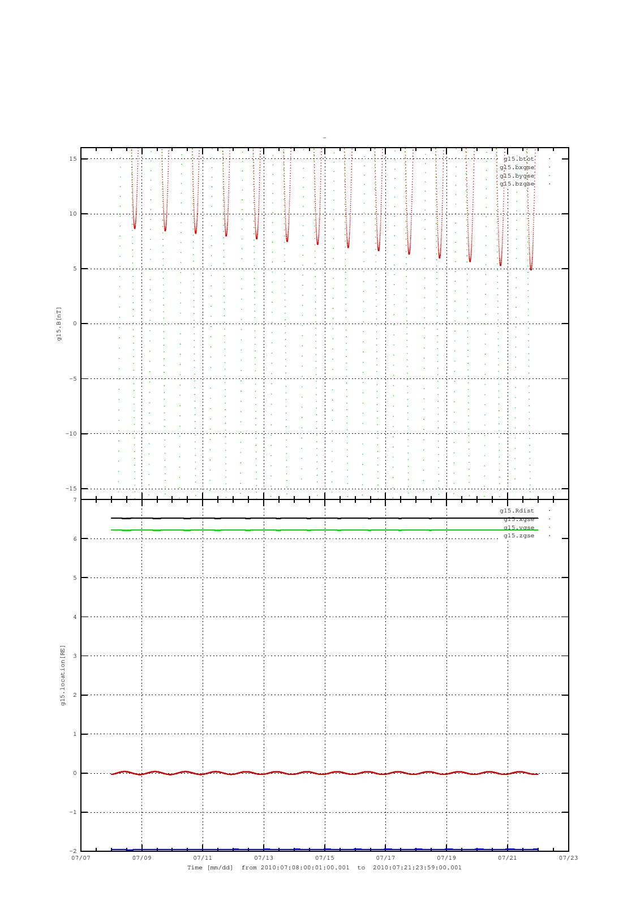Click the g15.location[RE] y-axis label
The height and width of the screenshot is (905, 640).
pyautogui.click(x=63, y=675)
